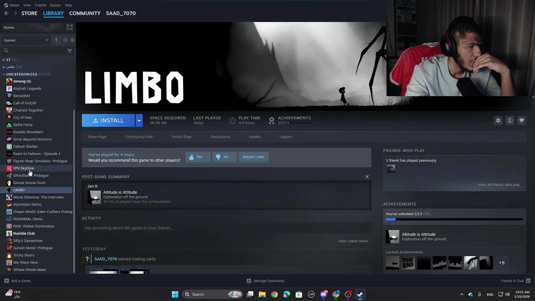Open the install options dropdown arrow

(x=139, y=120)
